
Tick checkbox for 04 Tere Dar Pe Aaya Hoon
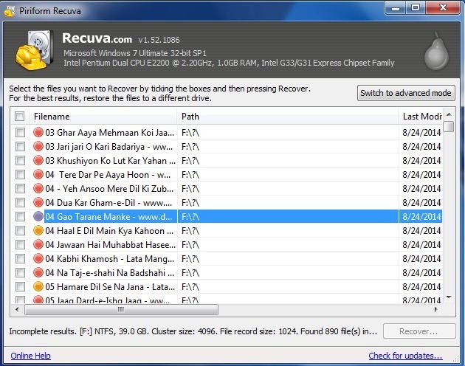click(x=20, y=174)
